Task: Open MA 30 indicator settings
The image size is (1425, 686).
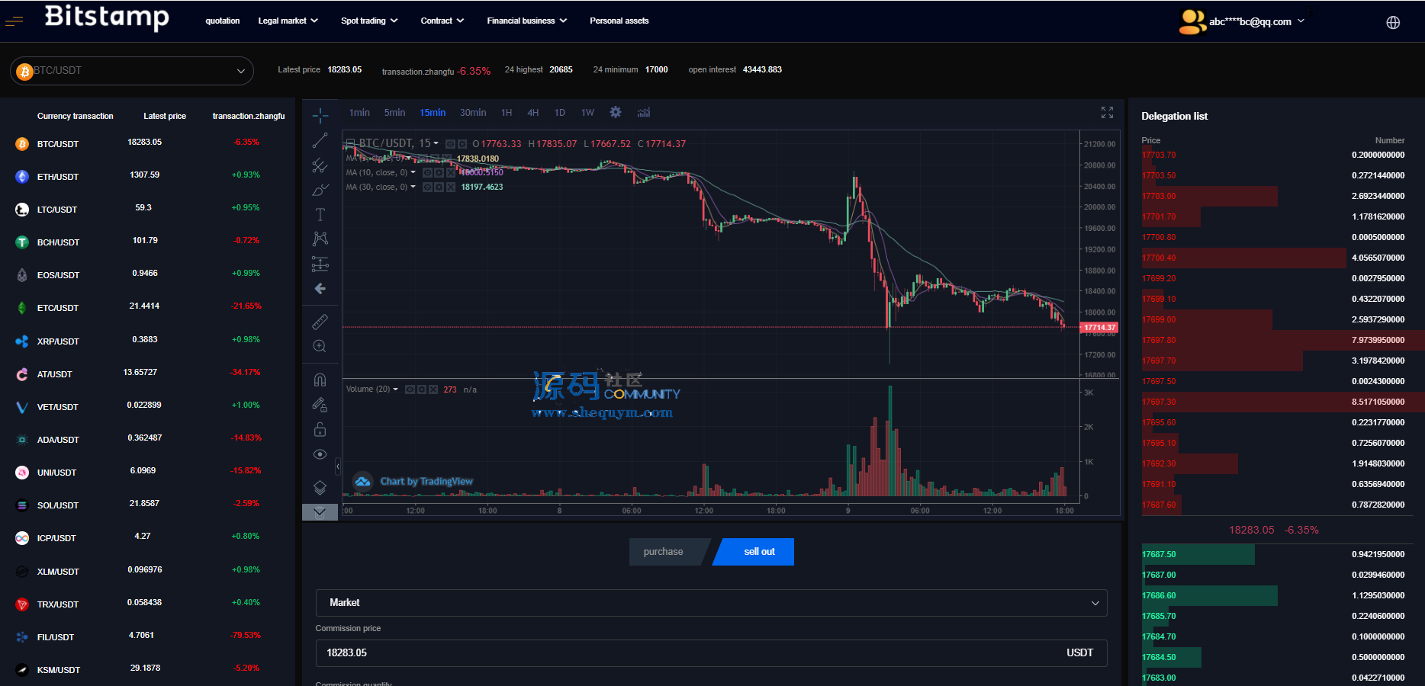Action: (439, 187)
